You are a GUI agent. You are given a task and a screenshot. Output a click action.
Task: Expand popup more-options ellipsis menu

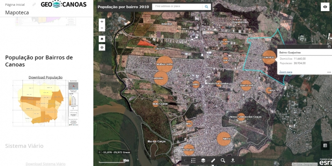329,72
